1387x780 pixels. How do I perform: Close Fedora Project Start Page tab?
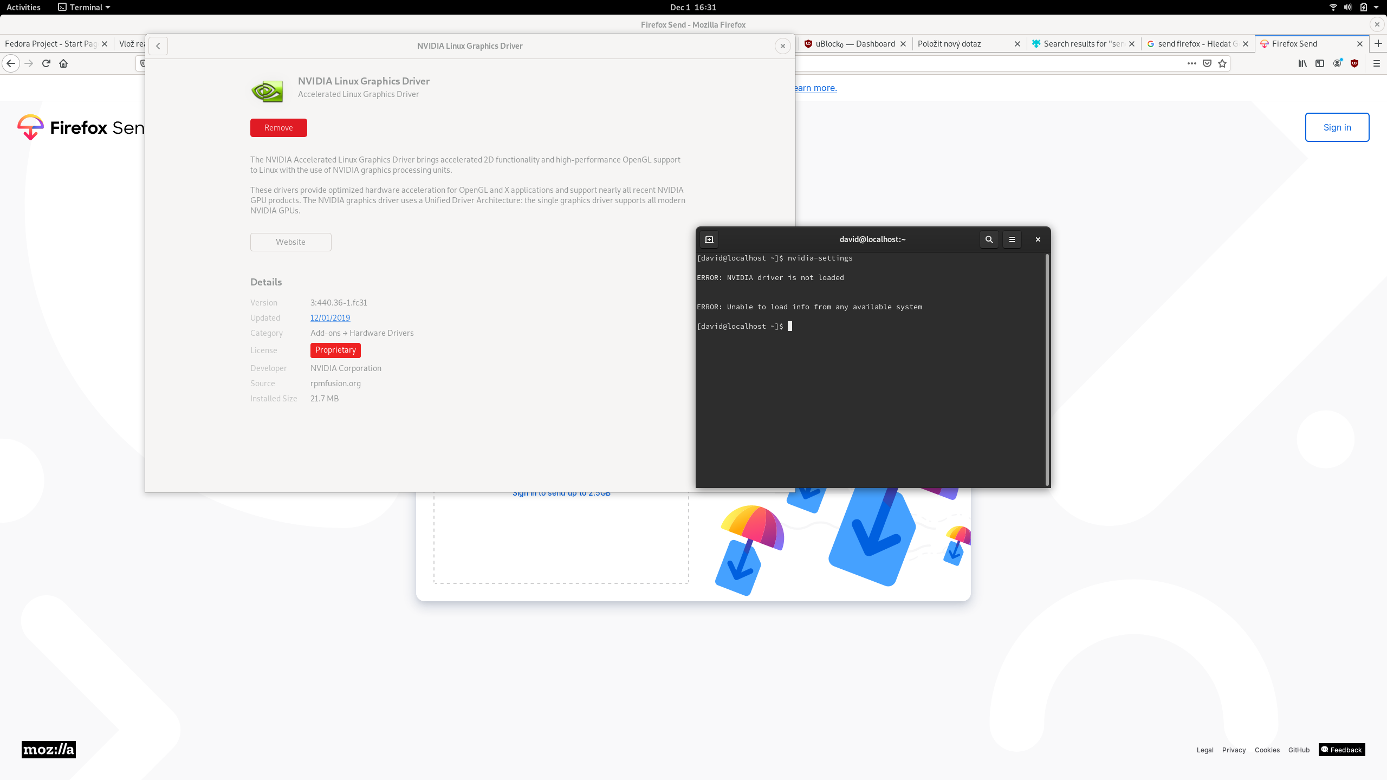[105, 43]
